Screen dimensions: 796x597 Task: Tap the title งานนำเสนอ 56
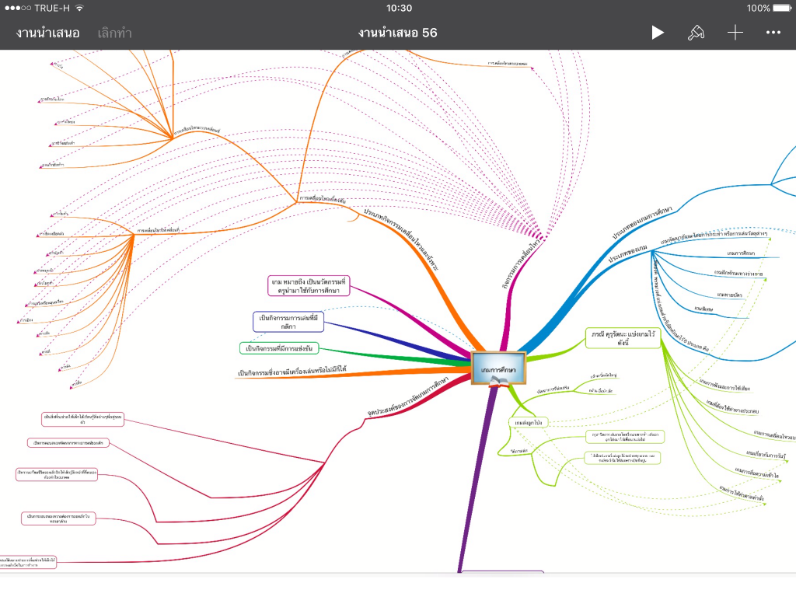point(397,33)
